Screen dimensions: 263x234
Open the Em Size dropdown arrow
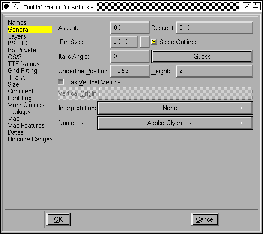[x=144, y=42]
